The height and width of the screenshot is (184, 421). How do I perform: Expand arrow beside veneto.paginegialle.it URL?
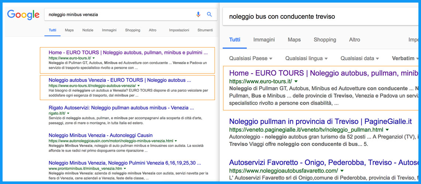coord(387,130)
